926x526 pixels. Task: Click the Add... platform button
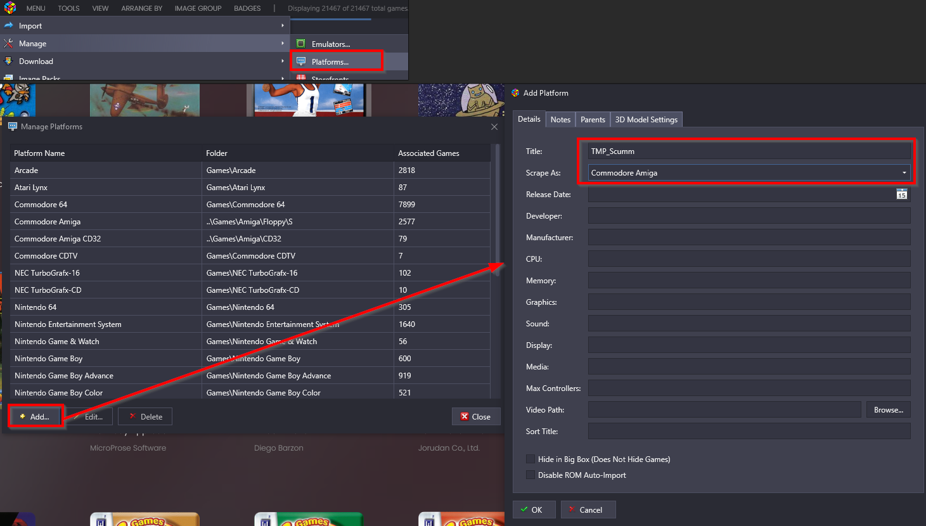click(x=35, y=416)
